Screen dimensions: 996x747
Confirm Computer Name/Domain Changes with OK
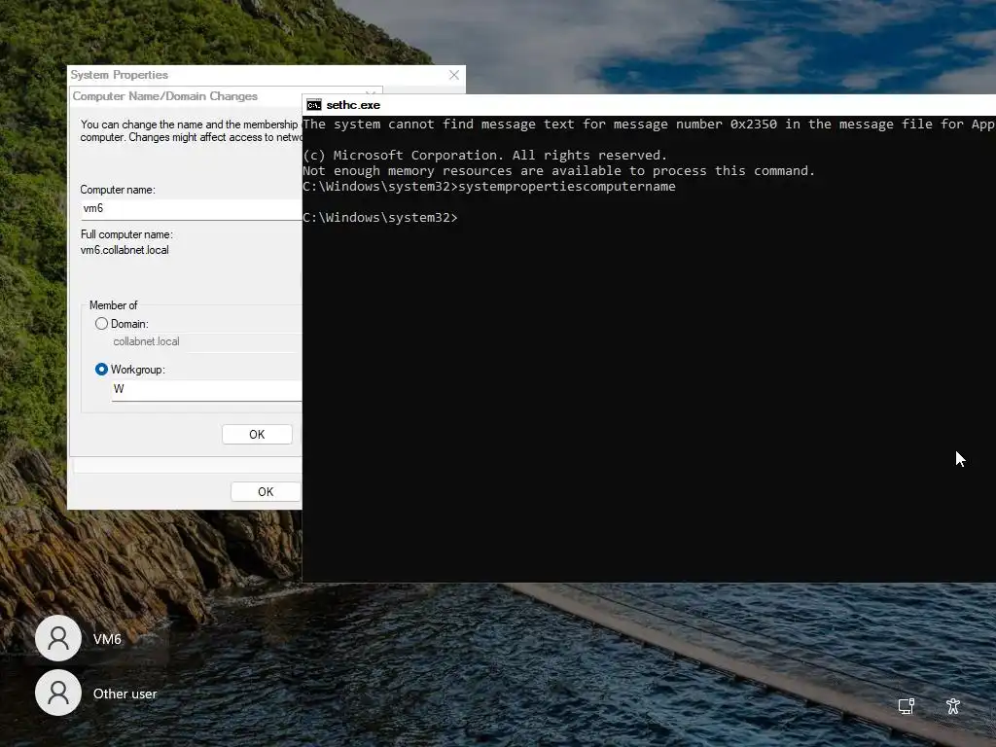257,435
